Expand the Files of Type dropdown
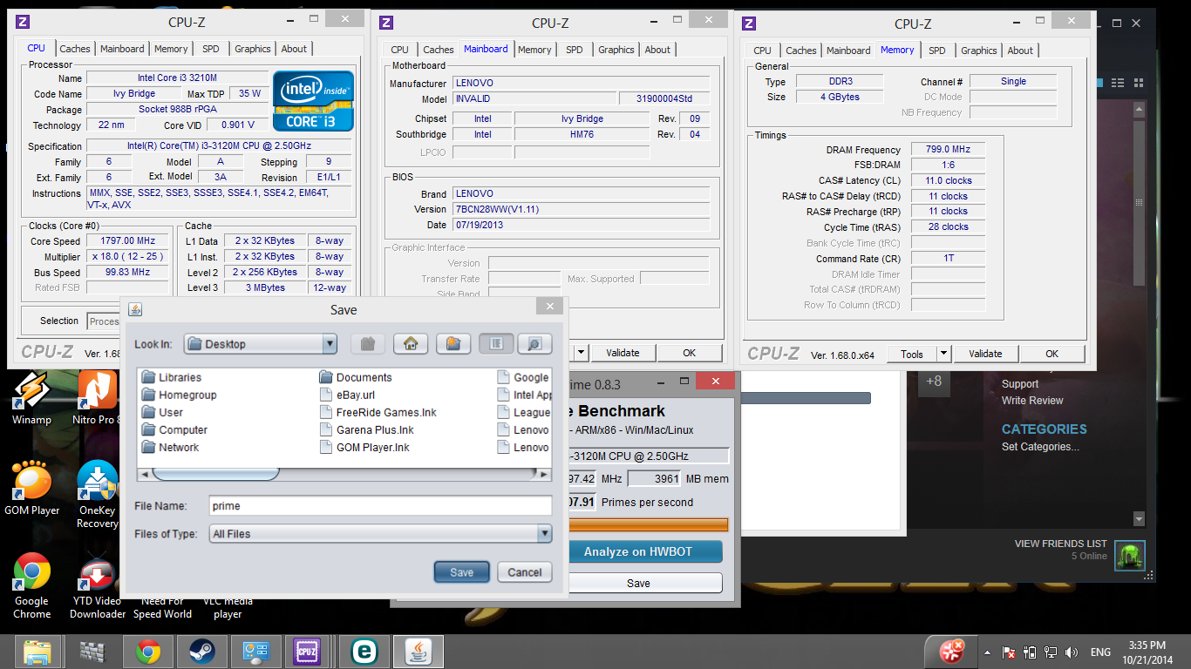 (x=545, y=534)
